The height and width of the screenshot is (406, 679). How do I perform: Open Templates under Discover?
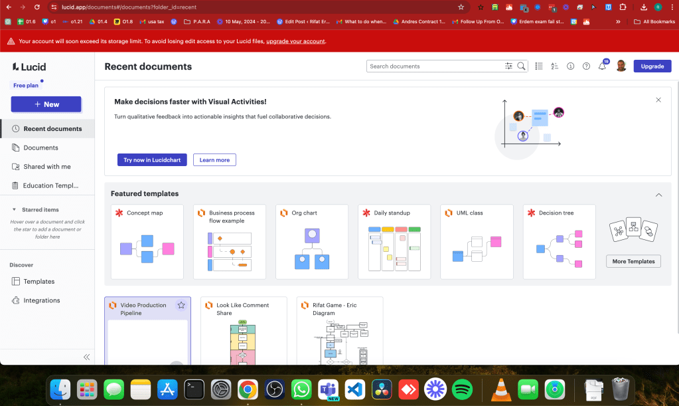click(x=47, y=281)
